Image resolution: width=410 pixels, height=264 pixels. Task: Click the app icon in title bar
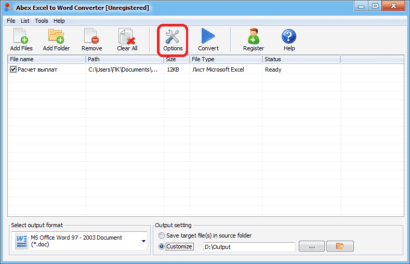pos(8,7)
